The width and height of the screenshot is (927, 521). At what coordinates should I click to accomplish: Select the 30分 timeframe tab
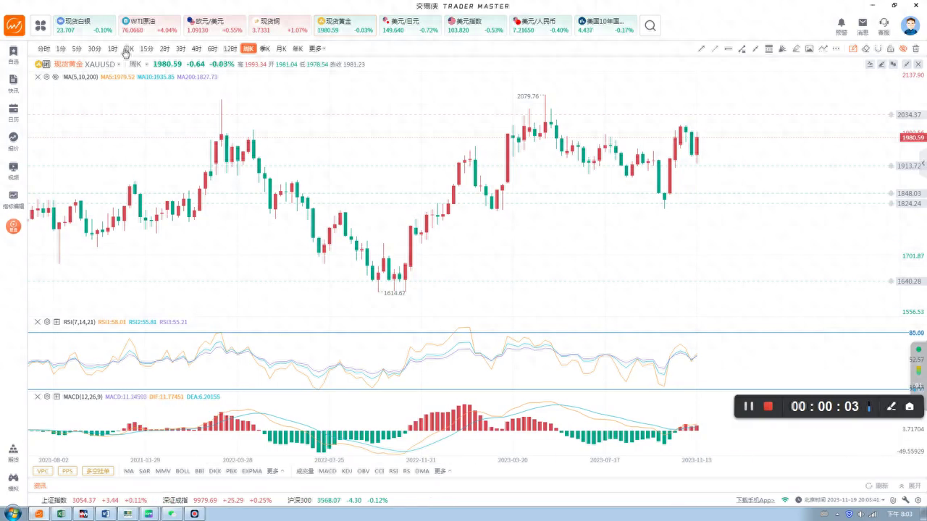pyautogui.click(x=94, y=48)
